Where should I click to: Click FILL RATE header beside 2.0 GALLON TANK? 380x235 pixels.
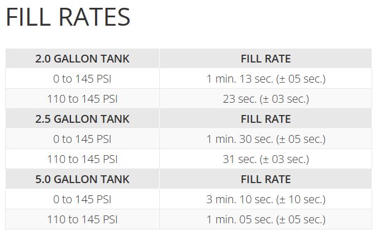click(x=265, y=59)
